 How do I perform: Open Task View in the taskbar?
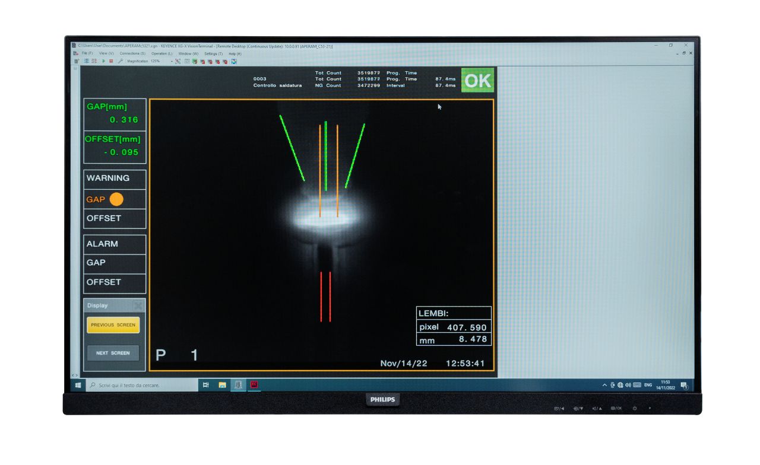tap(206, 385)
